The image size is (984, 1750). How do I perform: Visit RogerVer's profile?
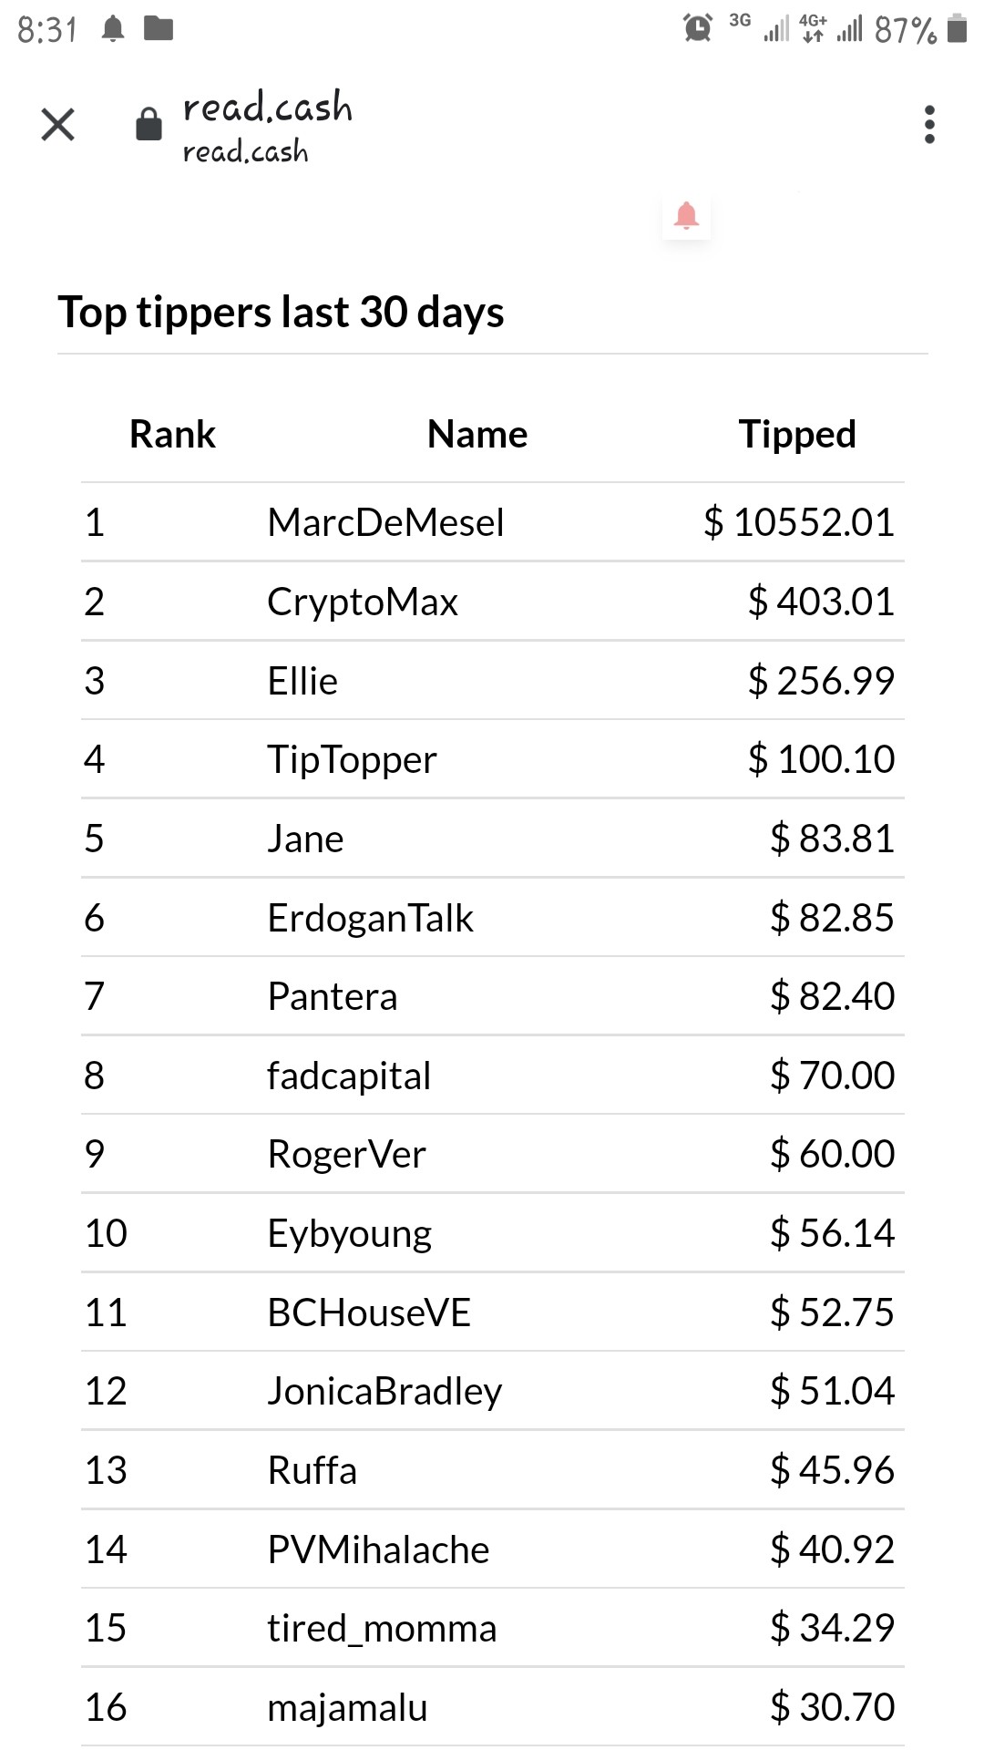click(x=346, y=1155)
